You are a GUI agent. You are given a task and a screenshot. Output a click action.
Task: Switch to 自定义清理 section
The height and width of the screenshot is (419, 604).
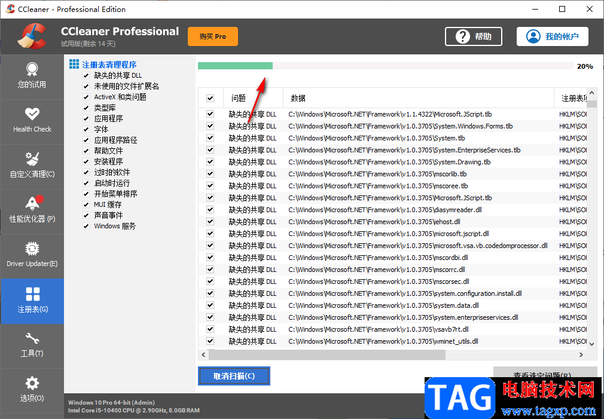point(32,166)
